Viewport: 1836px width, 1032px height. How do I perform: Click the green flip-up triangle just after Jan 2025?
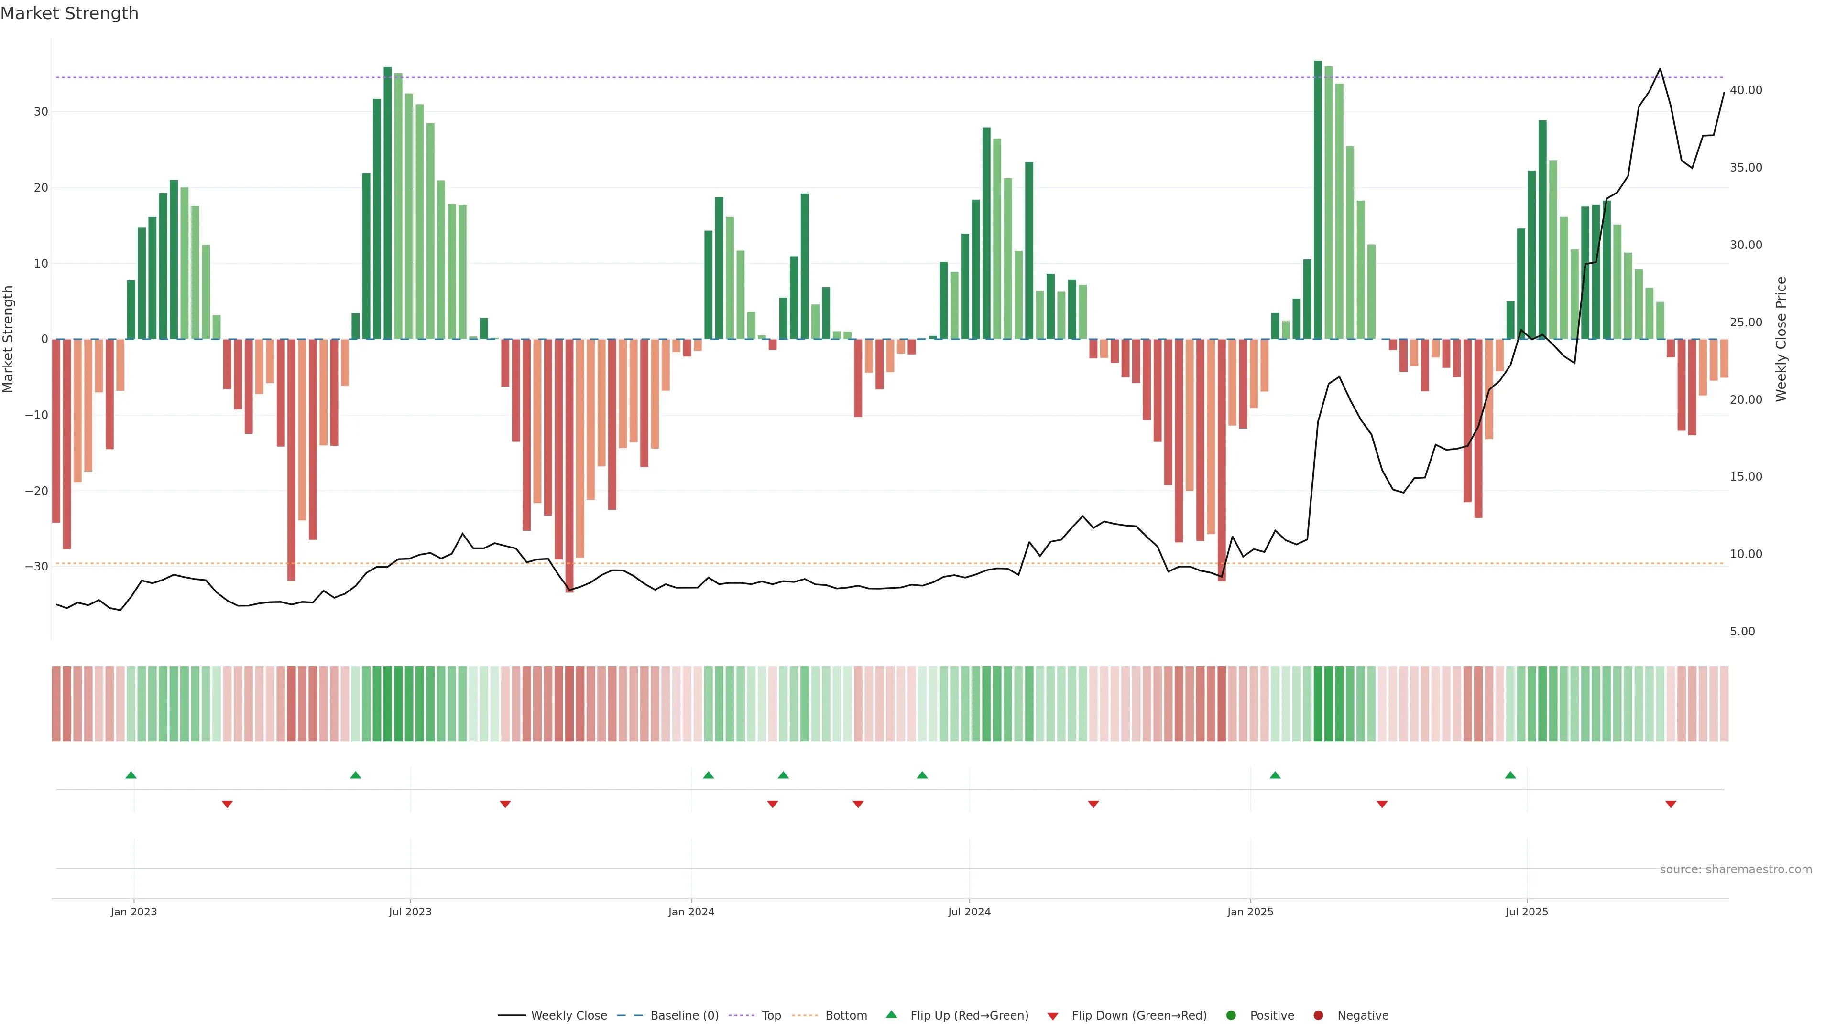[x=1275, y=775]
